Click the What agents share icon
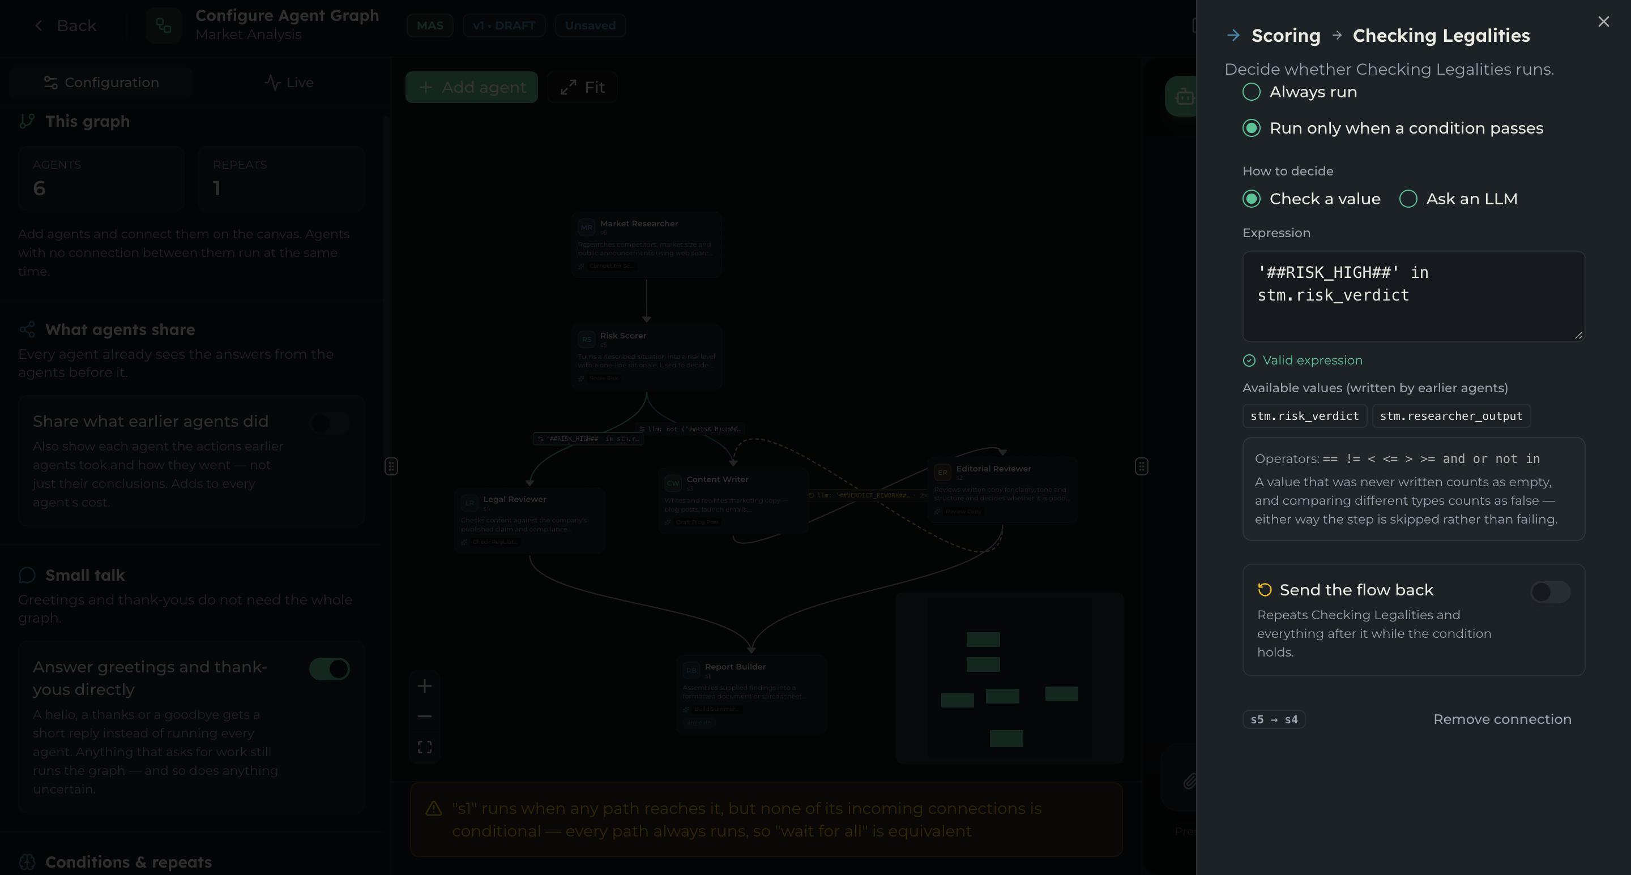Screen dimensions: 1631x875 tap(27, 329)
